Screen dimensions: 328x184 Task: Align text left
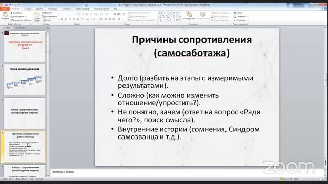101,19
